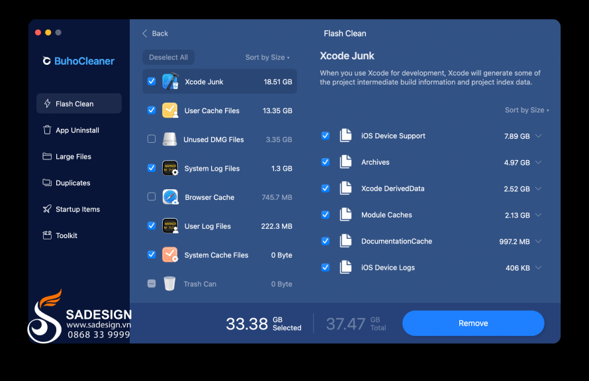
Task: Click the 33.38 GB Selected total
Action: 263,323
